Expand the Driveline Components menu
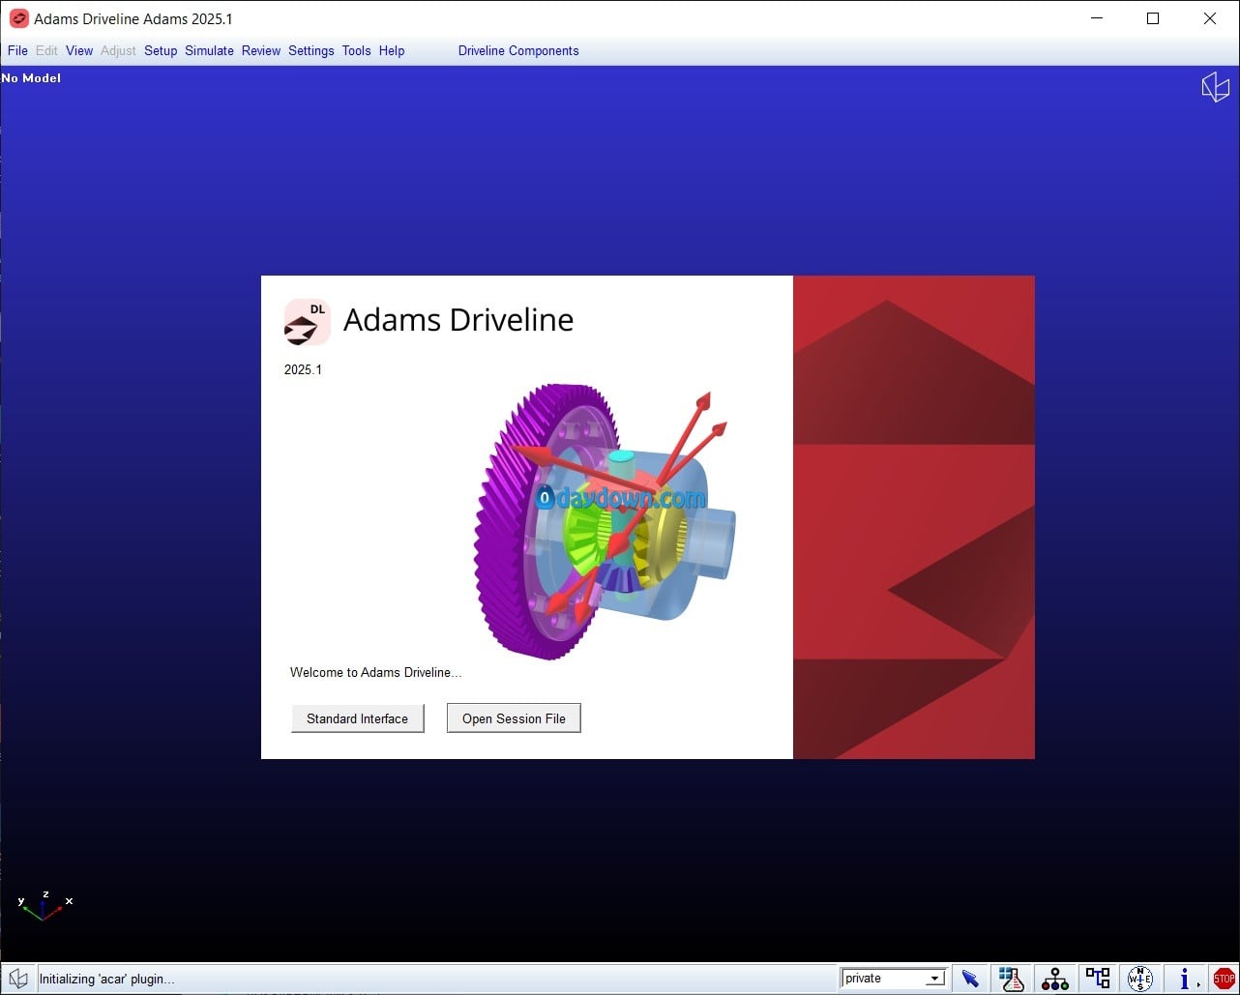Image resolution: width=1240 pixels, height=995 pixels. point(518,51)
